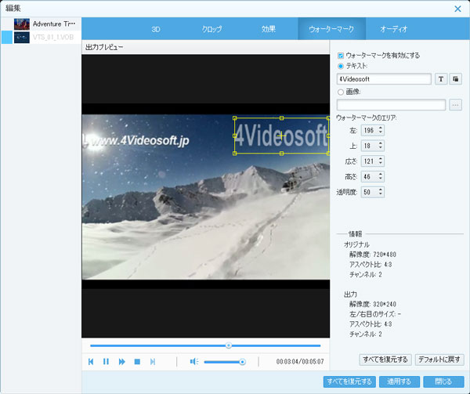The width and height of the screenshot is (470, 394).
Task: Switch to the クロップ tab
Action: (212, 29)
